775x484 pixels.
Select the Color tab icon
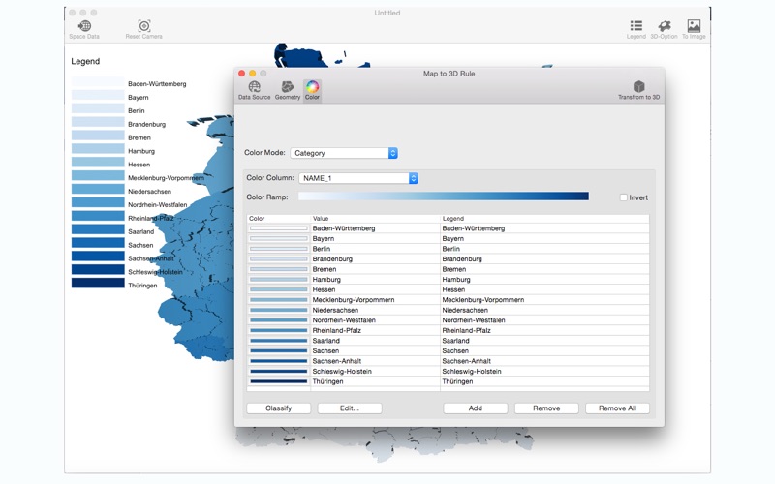coord(312,88)
